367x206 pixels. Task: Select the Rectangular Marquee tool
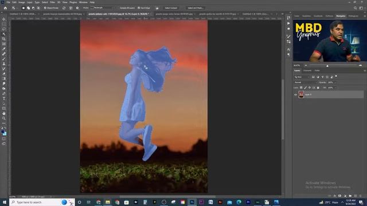pyautogui.click(x=4, y=24)
